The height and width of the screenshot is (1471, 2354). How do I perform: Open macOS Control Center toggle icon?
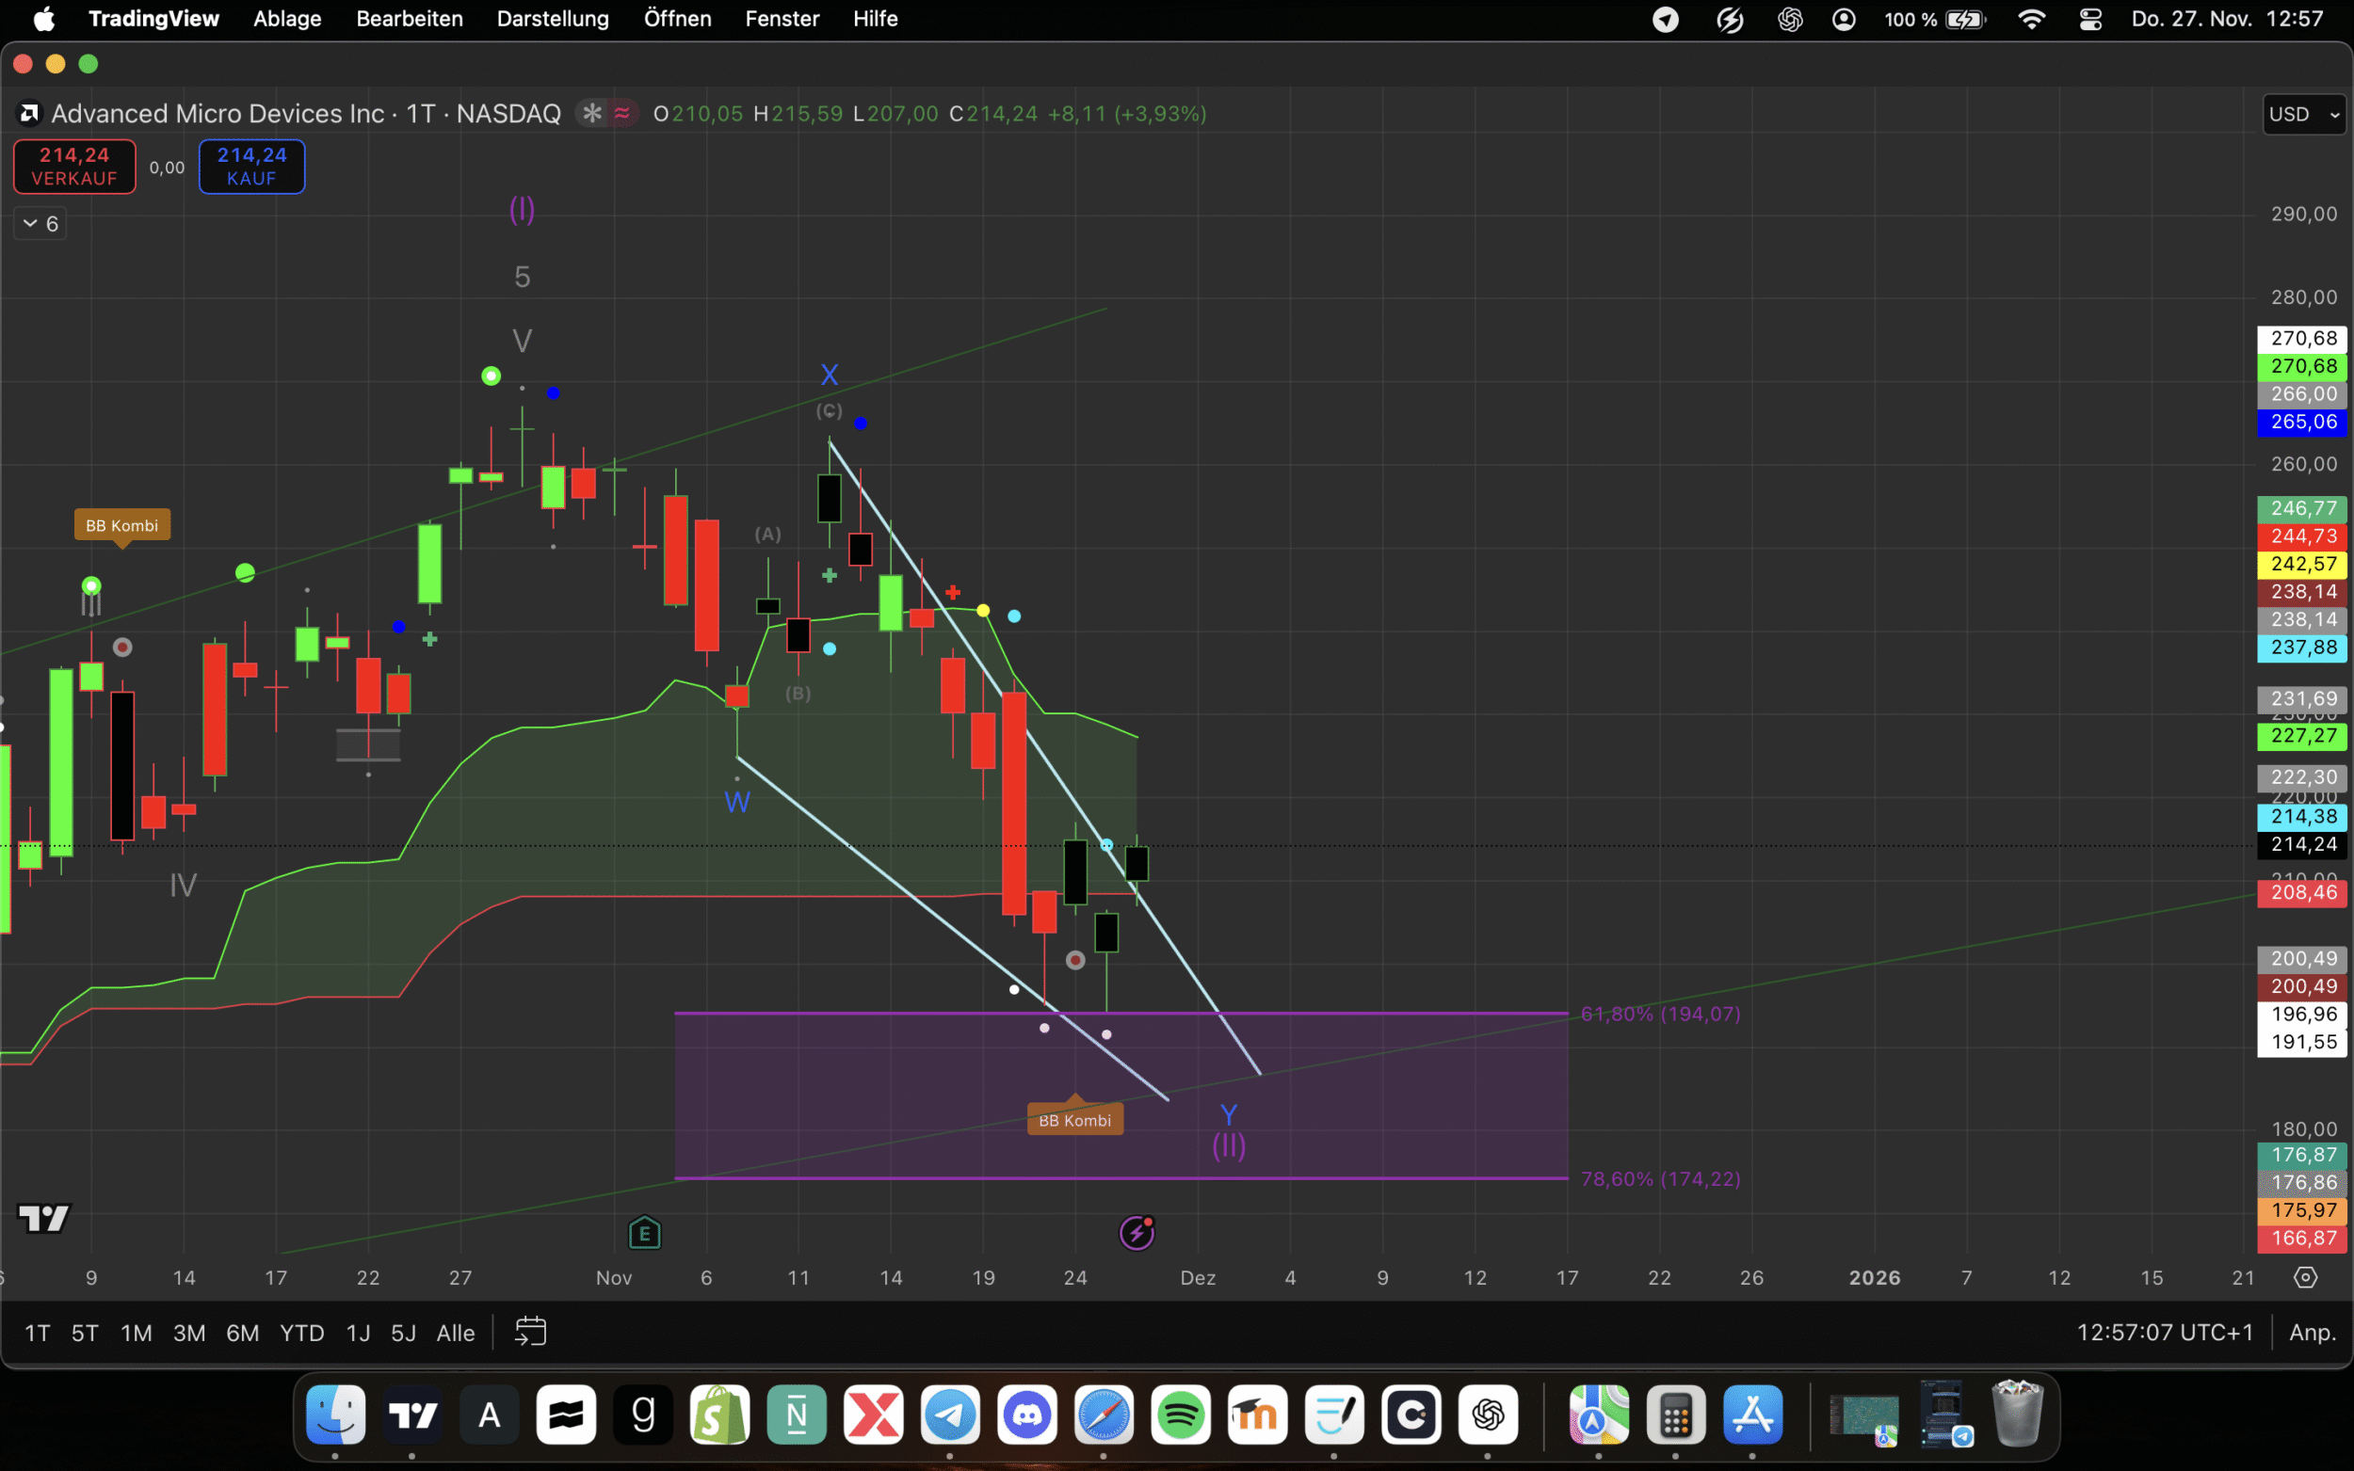2090,20
